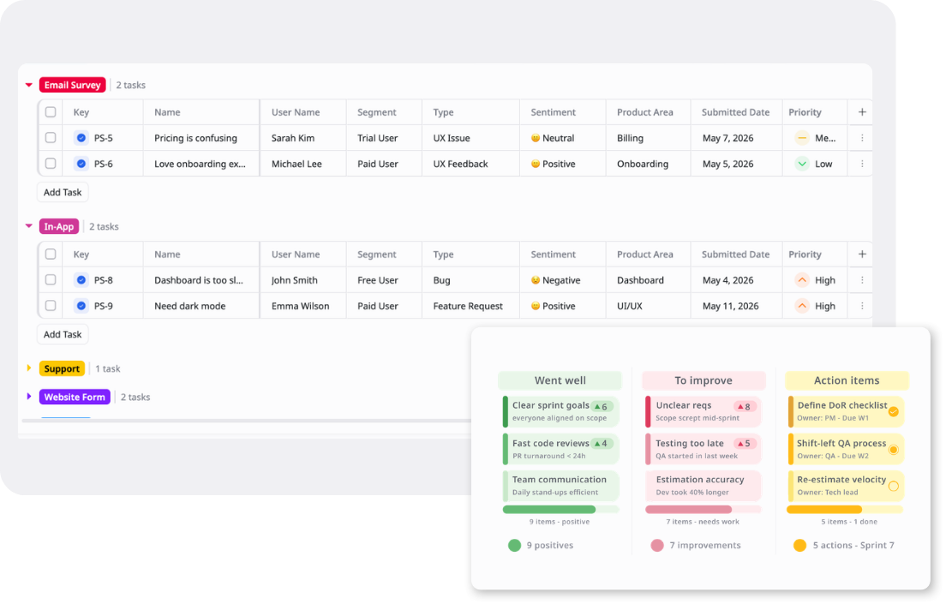The image size is (946, 604).
Task: Click vote badge on Clear sprint goals
Action: pos(602,406)
